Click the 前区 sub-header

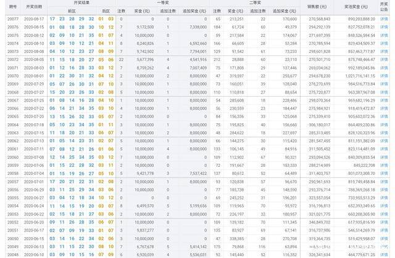click(72, 11)
